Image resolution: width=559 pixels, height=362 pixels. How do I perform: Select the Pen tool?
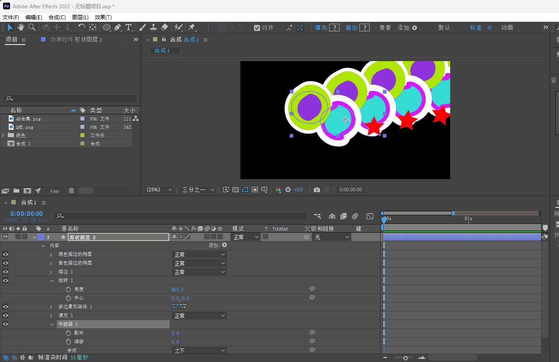pyautogui.click(x=118, y=28)
